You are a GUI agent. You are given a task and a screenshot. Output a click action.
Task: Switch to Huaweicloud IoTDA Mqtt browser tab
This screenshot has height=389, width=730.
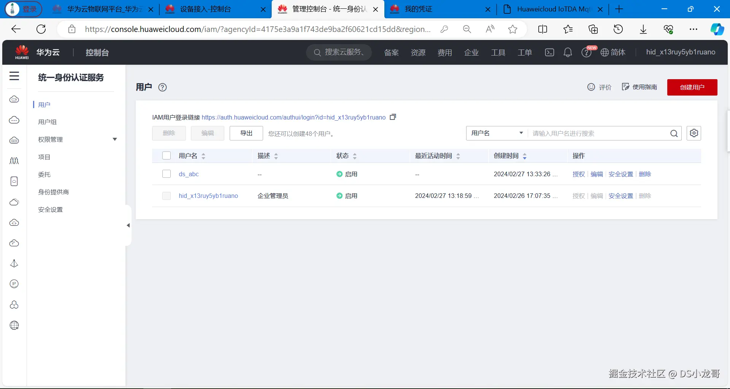click(552, 9)
